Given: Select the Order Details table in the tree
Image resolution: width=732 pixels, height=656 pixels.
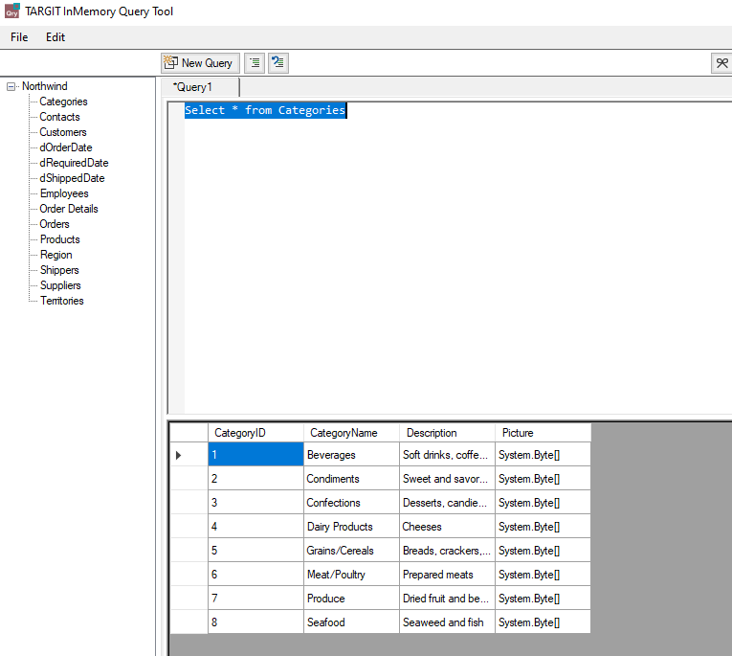Looking at the screenshot, I should [69, 209].
